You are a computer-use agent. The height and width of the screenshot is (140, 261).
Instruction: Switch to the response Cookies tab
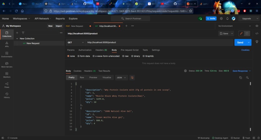77,71
